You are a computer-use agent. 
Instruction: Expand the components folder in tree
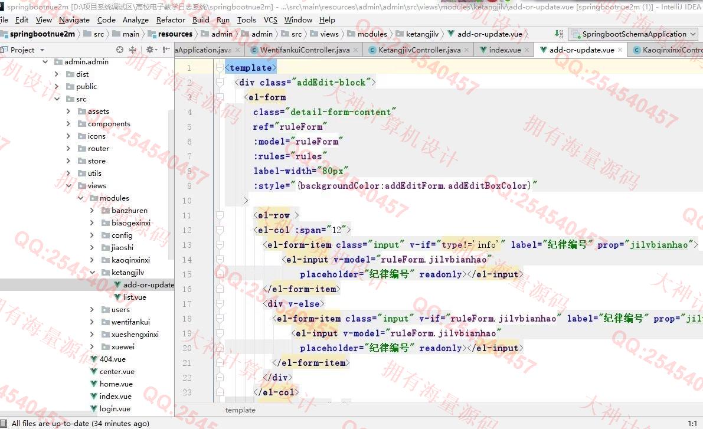(x=68, y=124)
